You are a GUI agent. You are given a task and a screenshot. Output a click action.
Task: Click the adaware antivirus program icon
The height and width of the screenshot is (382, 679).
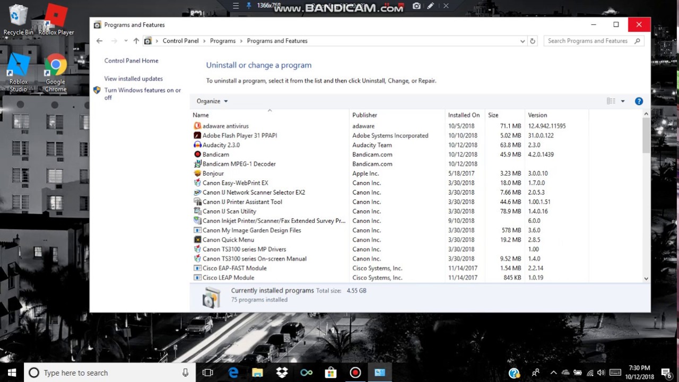[x=197, y=126]
